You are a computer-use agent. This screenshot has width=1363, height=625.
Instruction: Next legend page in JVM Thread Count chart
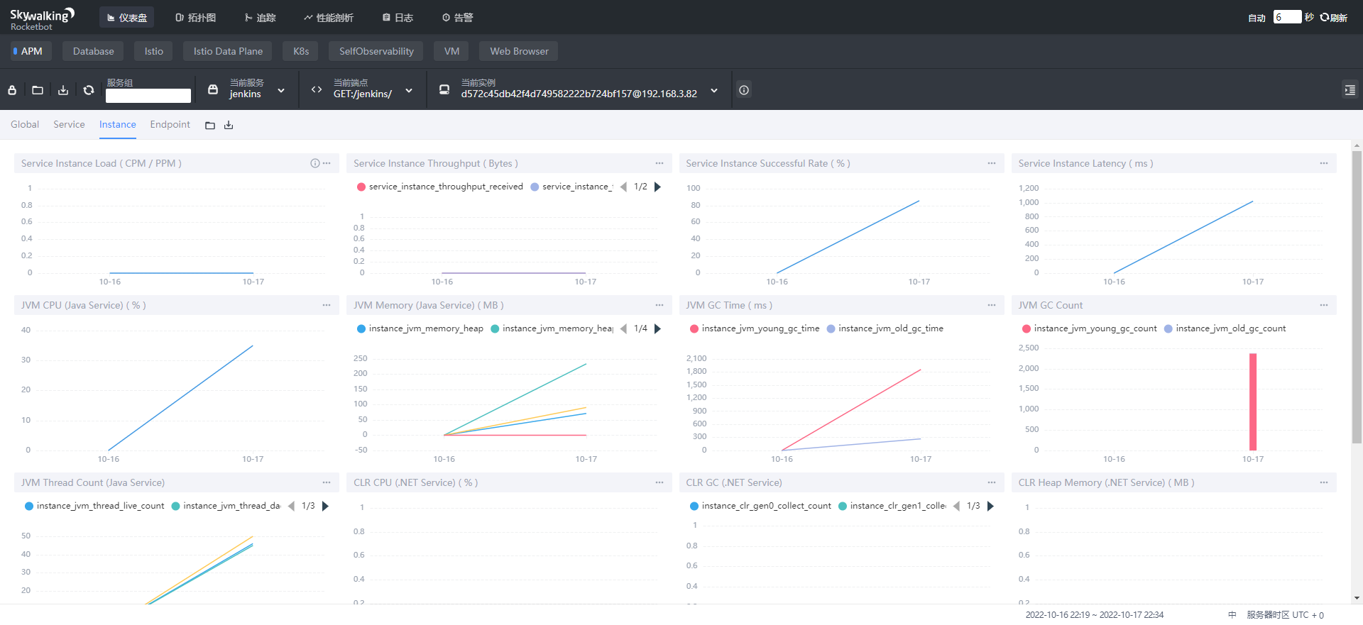[x=325, y=506]
